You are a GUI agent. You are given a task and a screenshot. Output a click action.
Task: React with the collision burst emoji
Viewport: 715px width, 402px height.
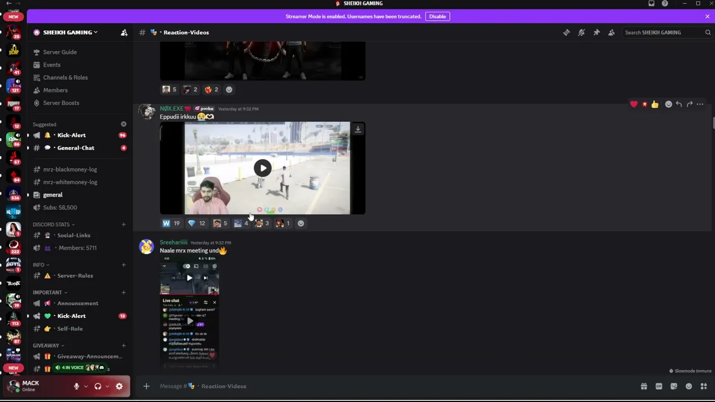[x=645, y=104]
